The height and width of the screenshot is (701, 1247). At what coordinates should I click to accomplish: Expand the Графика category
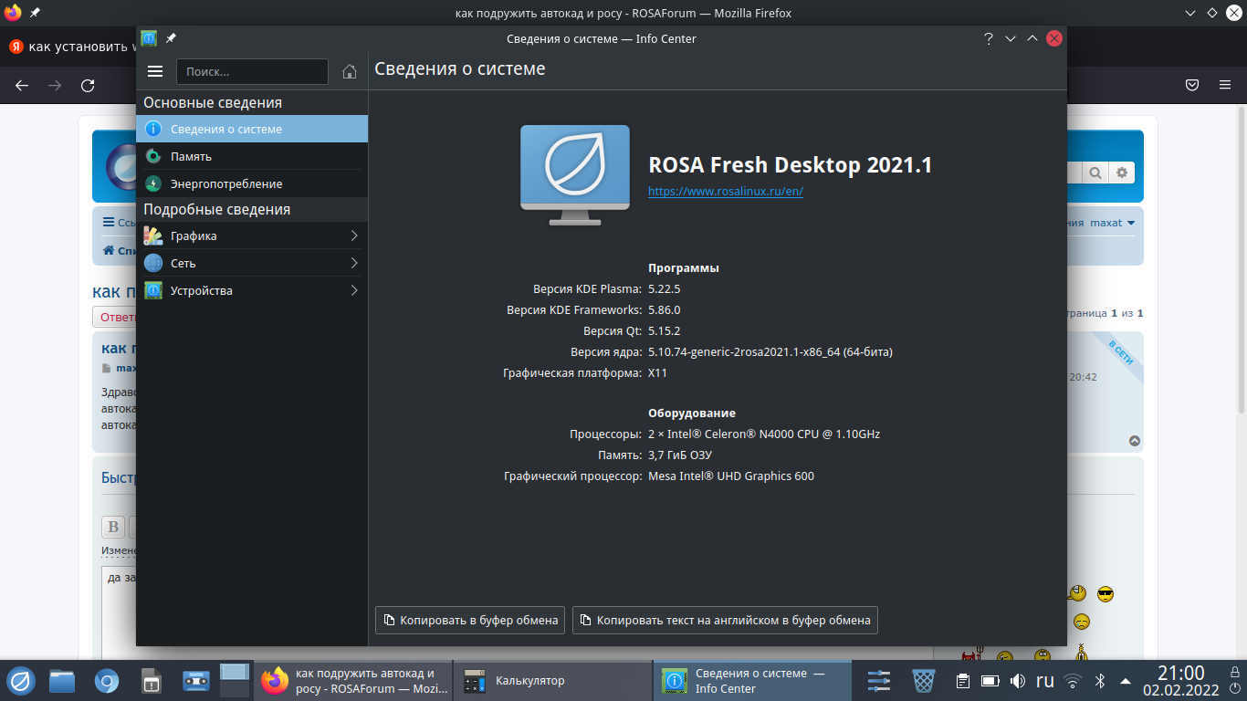coord(252,235)
